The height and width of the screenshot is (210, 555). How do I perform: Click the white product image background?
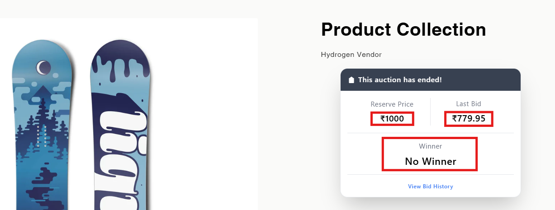tap(129, 114)
